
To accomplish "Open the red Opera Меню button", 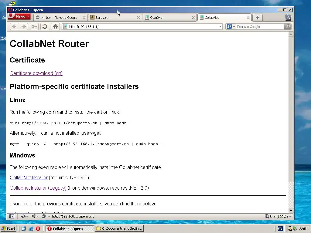I will click(x=19, y=16).
